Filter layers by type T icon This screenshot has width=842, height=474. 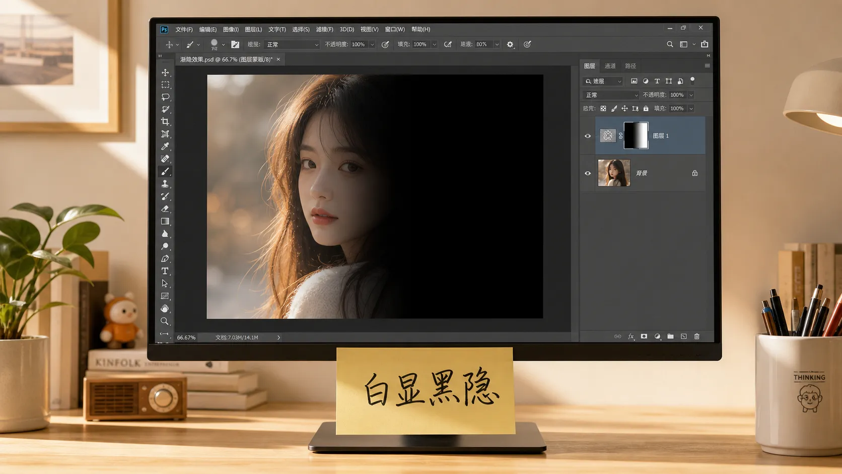657,81
